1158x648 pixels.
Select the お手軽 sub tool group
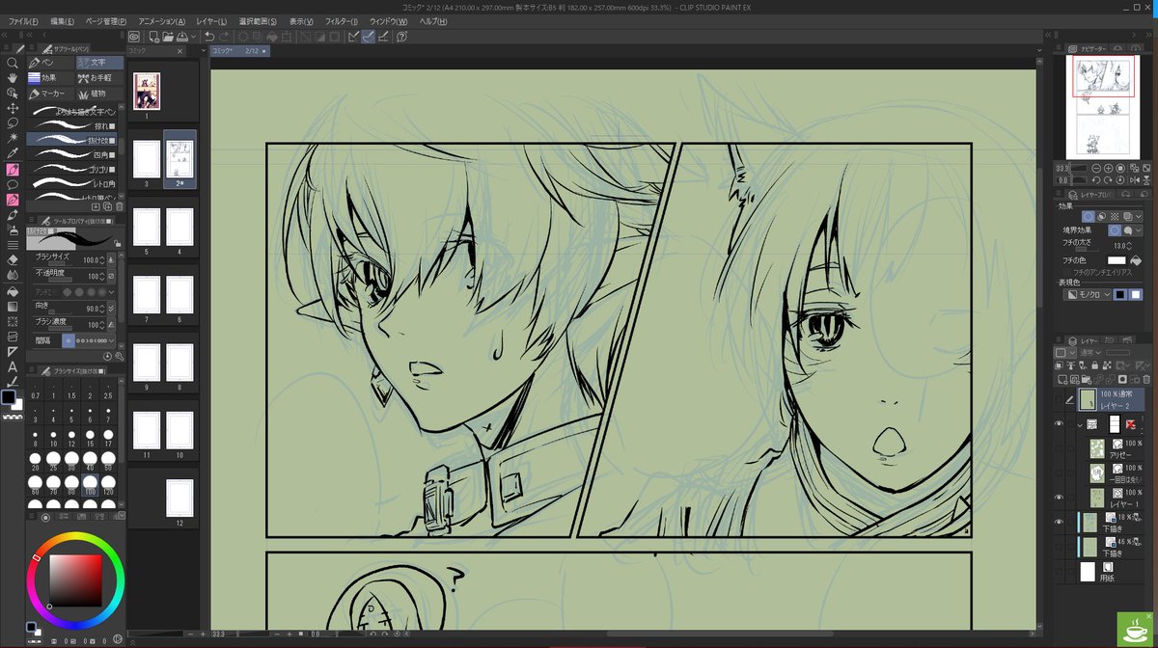click(x=100, y=78)
